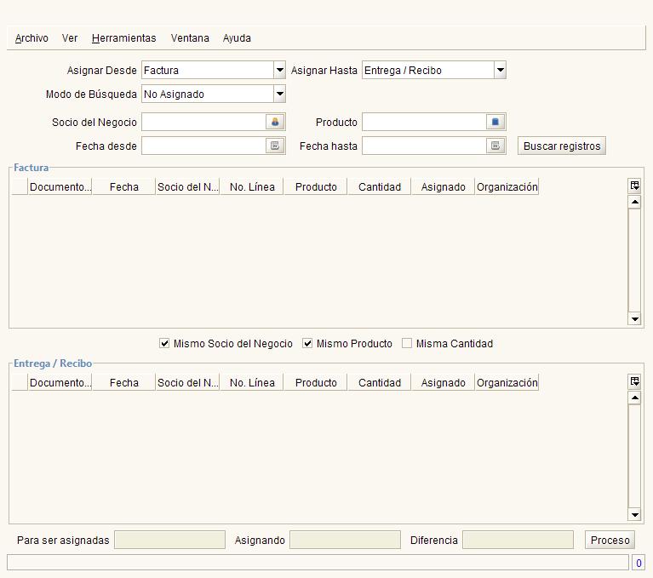This screenshot has height=578, width=653.
Task: Uncheck Mismo Socio del Negocio
Action: tap(164, 343)
